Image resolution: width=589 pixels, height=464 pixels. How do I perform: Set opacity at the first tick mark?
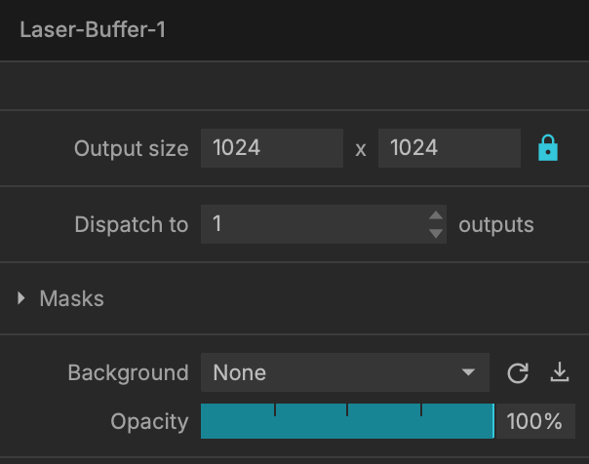(x=275, y=410)
